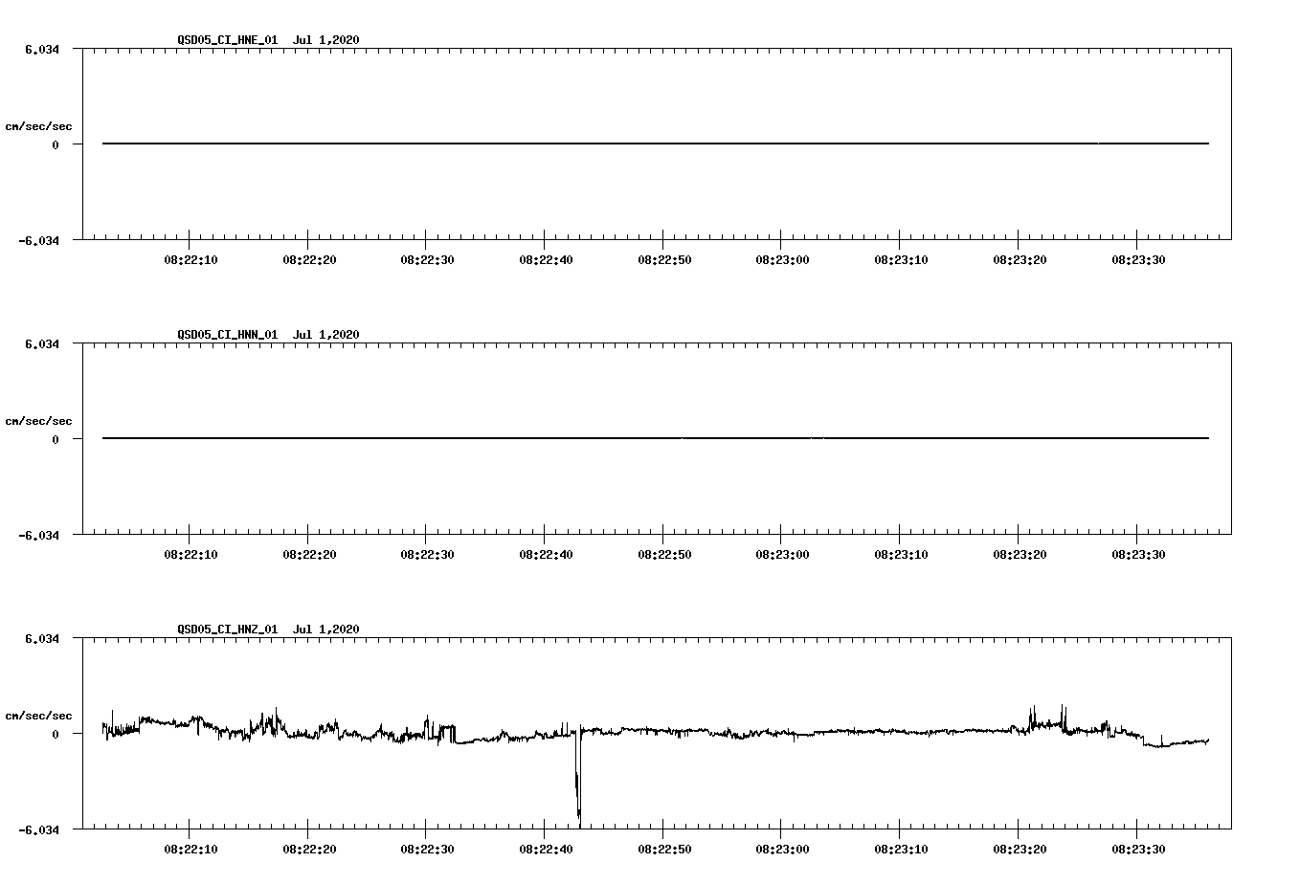Click the 6.034 upper limit of HNE plot
The height and width of the screenshot is (884, 1300).
click(42, 50)
